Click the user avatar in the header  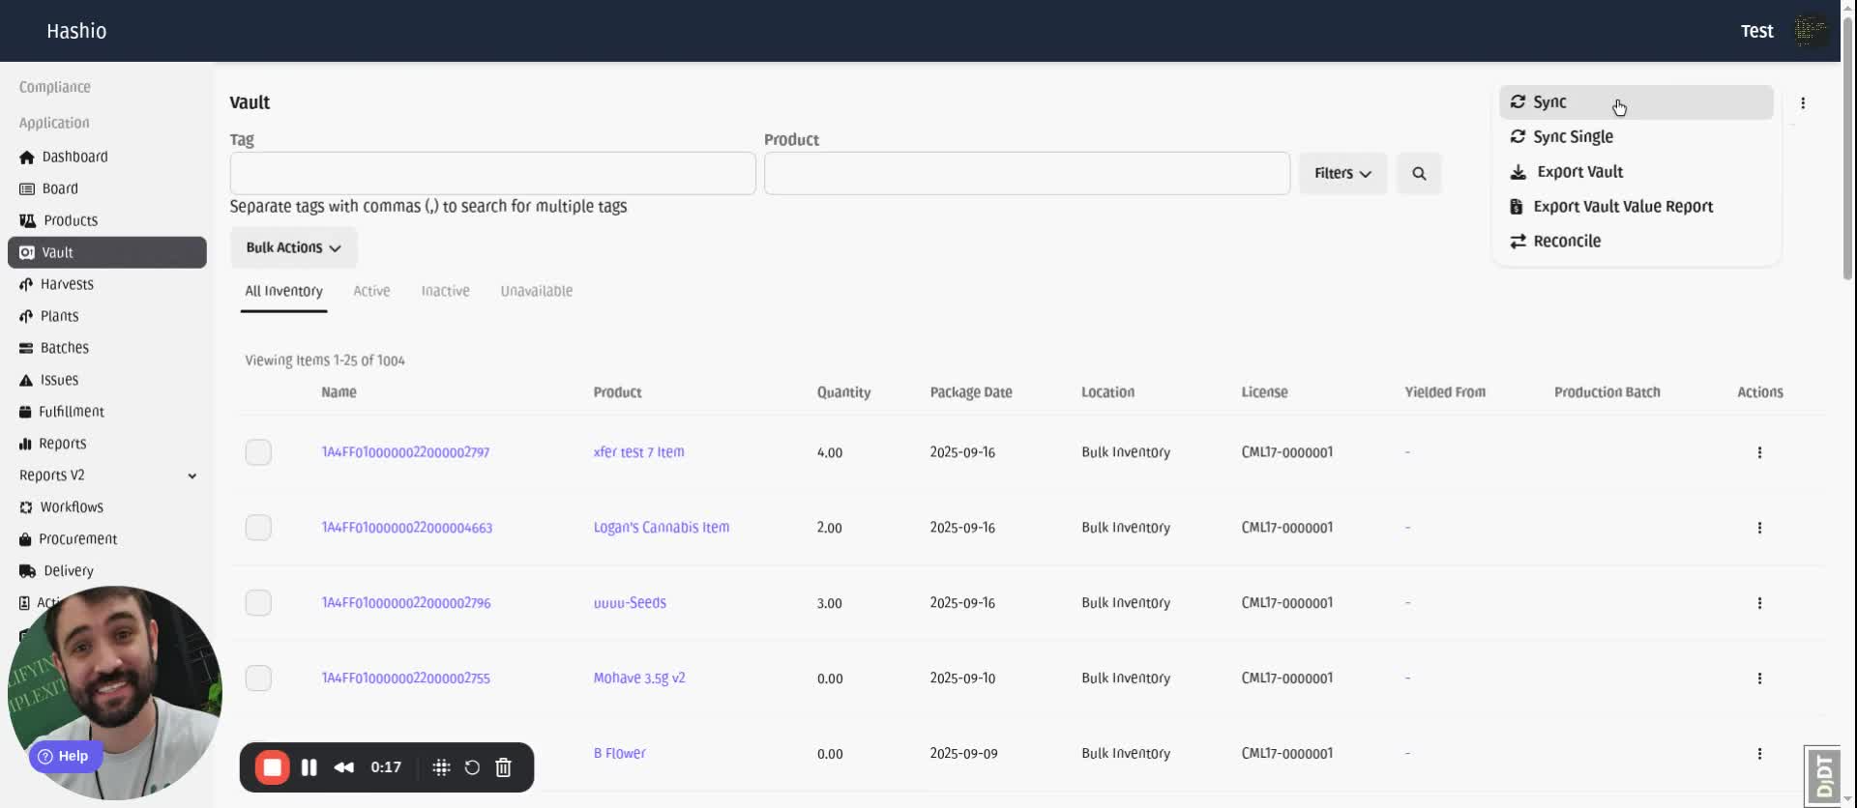tap(1812, 31)
